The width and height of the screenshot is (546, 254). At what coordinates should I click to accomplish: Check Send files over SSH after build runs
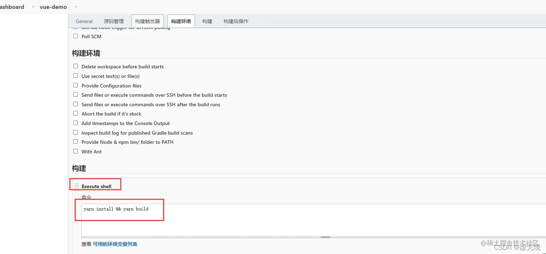(x=75, y=104)
